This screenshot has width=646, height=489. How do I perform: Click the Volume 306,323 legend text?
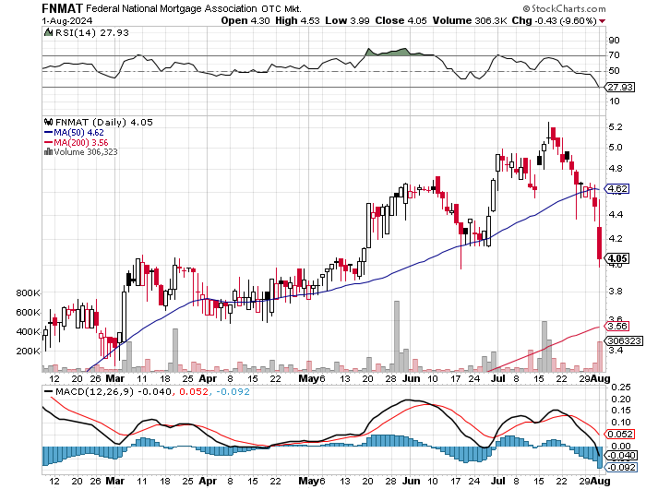pyautogui.click(x=86, y=152)
